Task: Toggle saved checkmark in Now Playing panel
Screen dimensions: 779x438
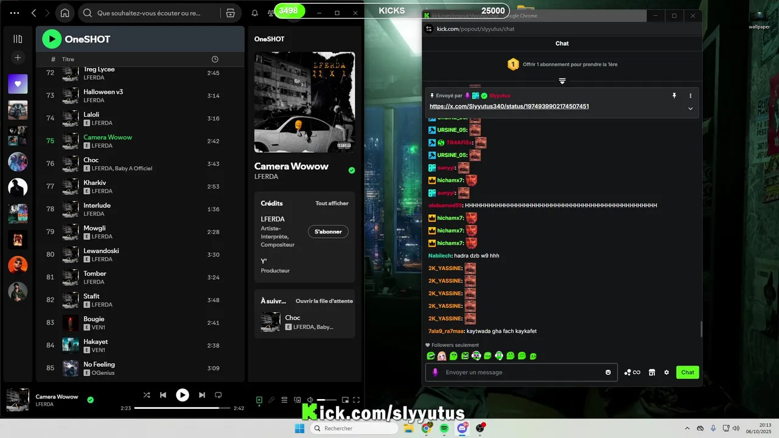Action: (352, 170)
